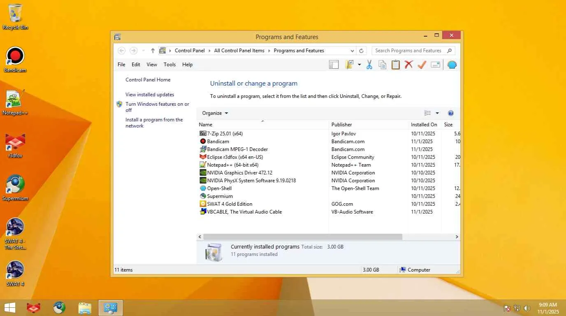
Task: Click the Properties checkmark icon
Action: [x=422, y=65]
